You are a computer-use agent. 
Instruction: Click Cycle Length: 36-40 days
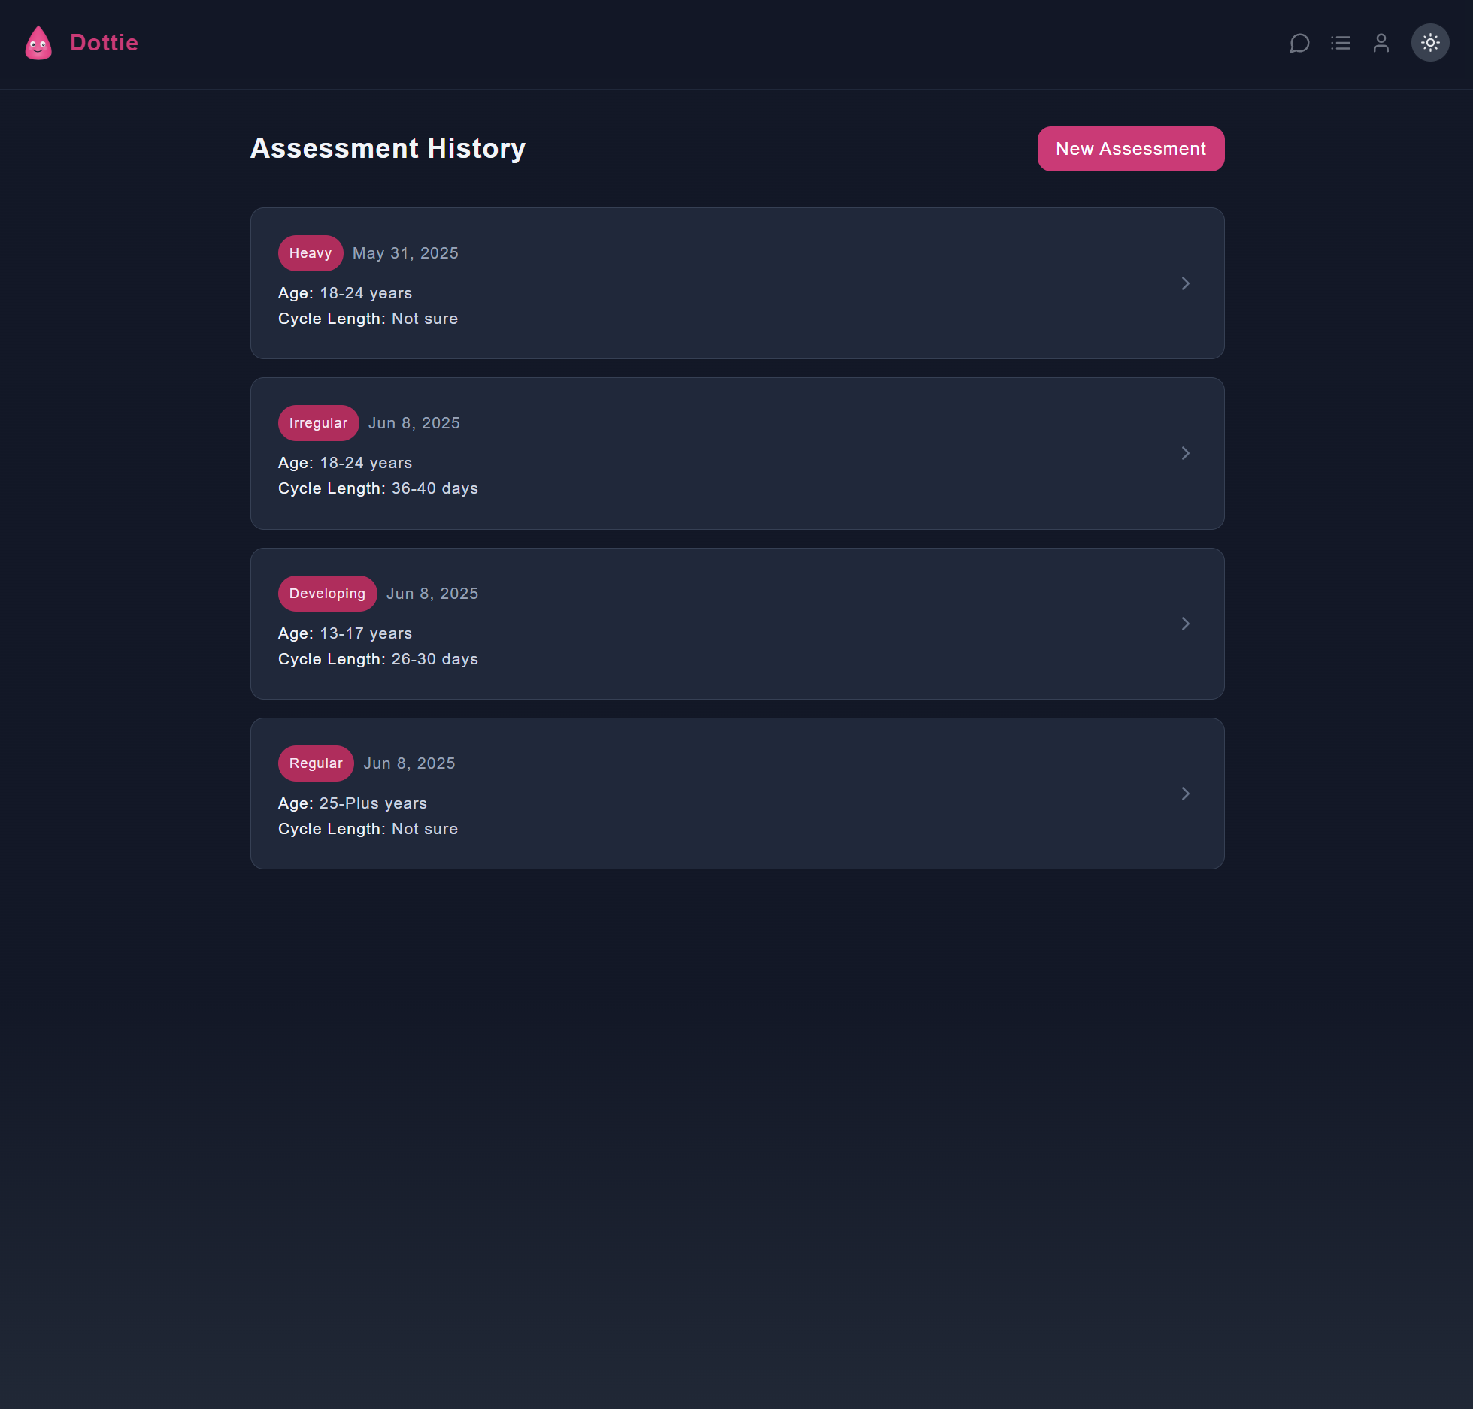[378, 488]
